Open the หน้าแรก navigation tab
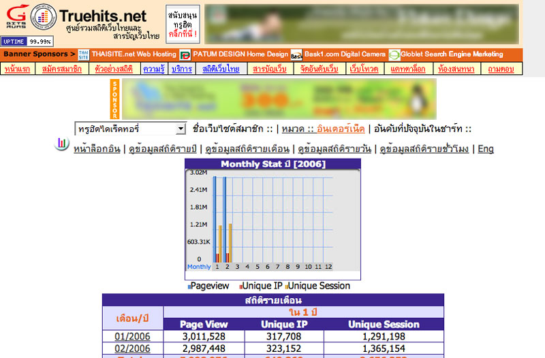This screenshot has height=358, width=545. click(18, 69)
